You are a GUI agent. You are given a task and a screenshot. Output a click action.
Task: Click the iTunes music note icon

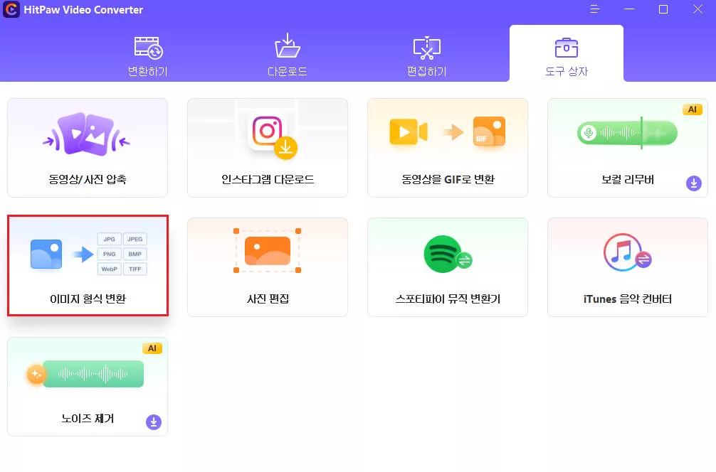point(628,252)
